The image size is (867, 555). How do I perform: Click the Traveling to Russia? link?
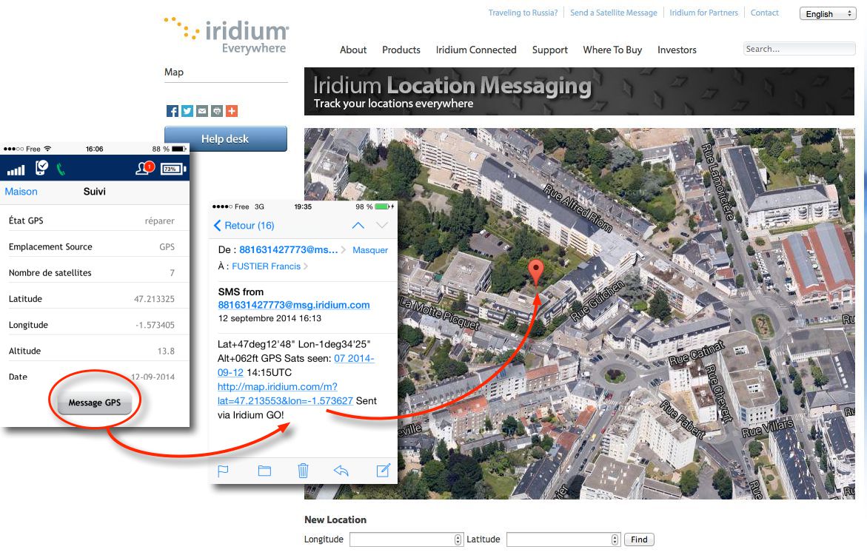click(523, 13)
